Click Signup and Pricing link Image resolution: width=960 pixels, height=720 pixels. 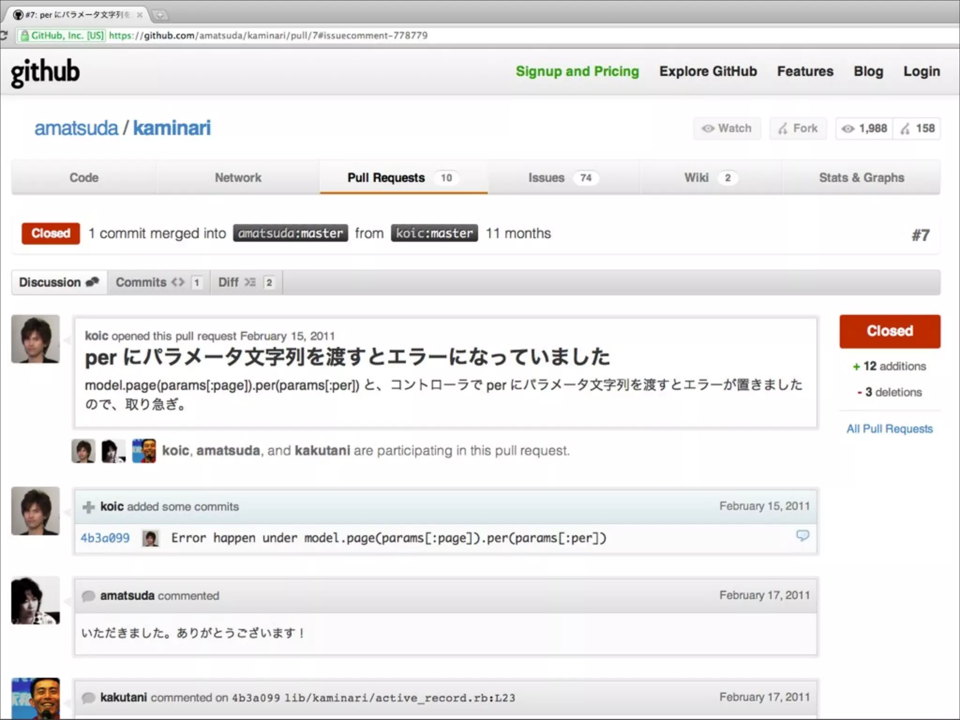pos(577,71)
